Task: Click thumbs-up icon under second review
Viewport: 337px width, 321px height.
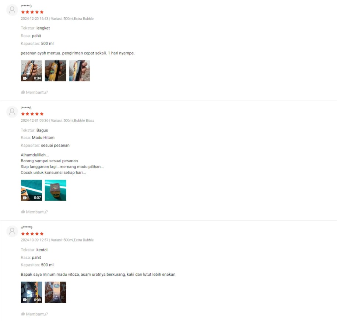Action: click(23, 212)
